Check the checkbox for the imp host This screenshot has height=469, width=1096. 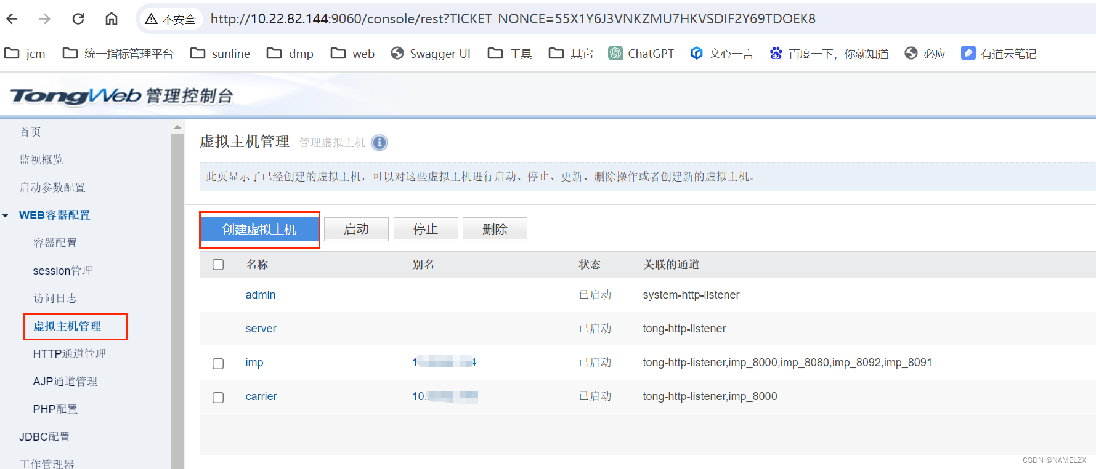point(218,363)
